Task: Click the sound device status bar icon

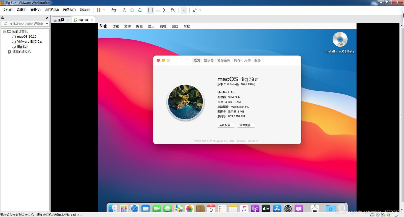Action: (388, 215)
